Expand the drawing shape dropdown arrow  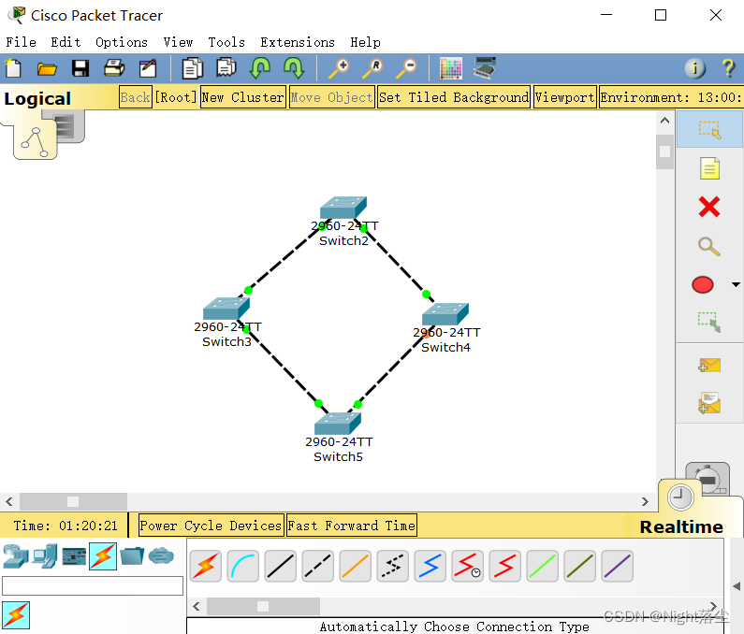click(736, 284)
